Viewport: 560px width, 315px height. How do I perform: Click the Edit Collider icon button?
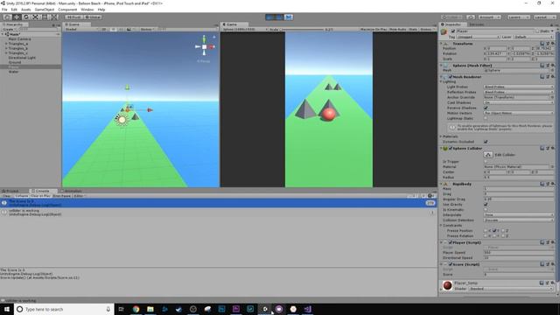point(488,155)
